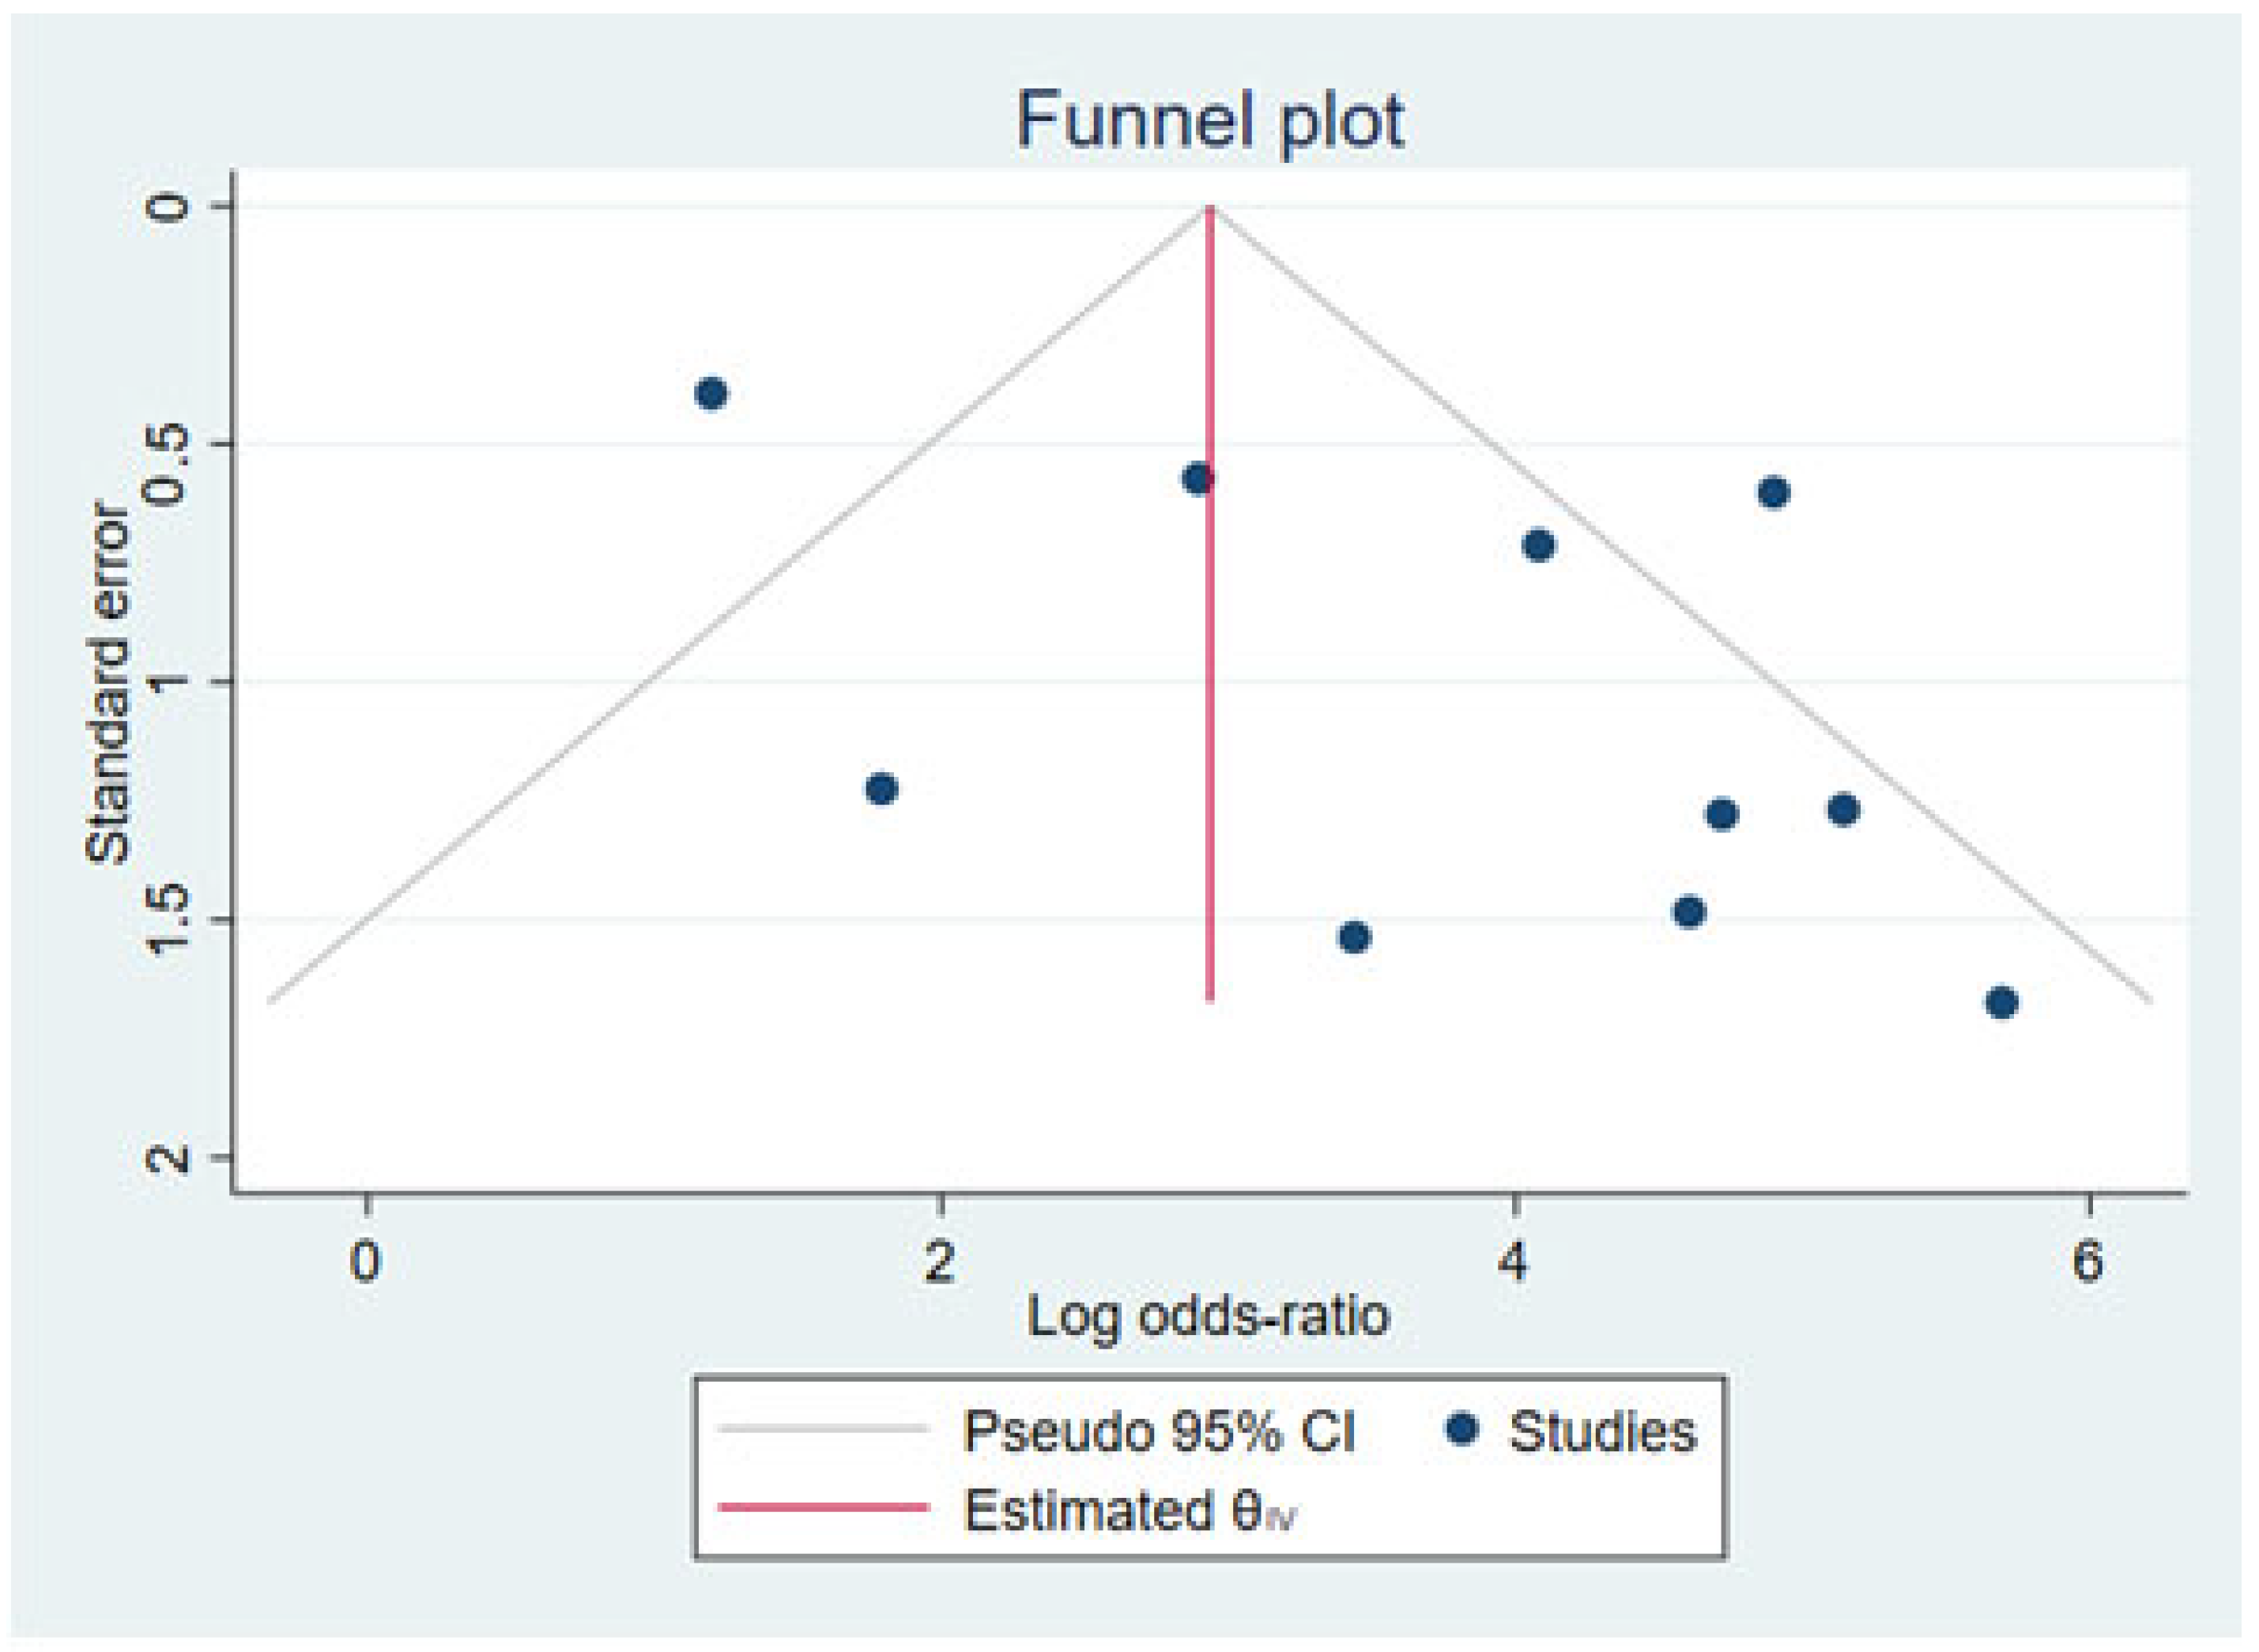Select the study dot near log odds-ratio 3.4

tap(1354, 937)
